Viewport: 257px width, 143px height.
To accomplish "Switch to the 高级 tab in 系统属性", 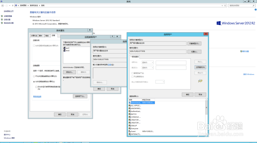I will [47, 36].
